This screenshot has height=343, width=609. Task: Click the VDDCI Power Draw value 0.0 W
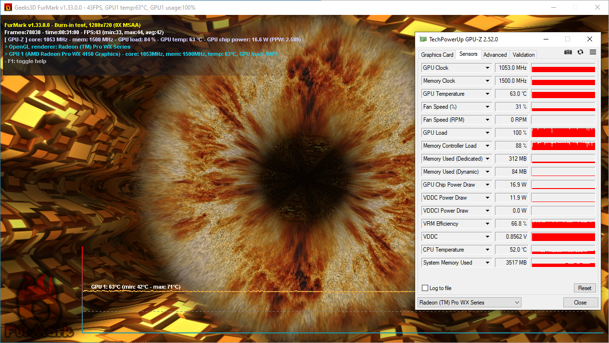point(512,211)
